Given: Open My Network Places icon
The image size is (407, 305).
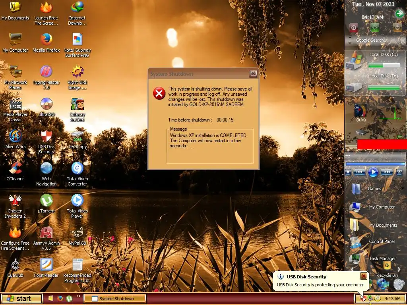Looking at the screenshot, I should pos(16,77).
